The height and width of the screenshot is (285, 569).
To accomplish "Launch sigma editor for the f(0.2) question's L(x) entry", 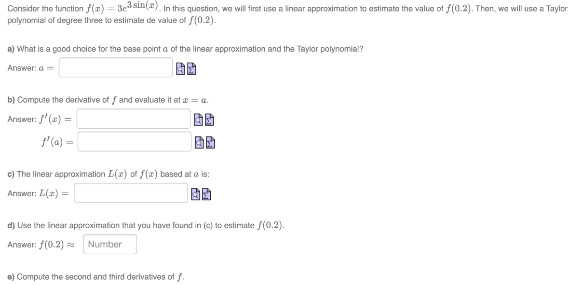I will (x=205, y=194).
